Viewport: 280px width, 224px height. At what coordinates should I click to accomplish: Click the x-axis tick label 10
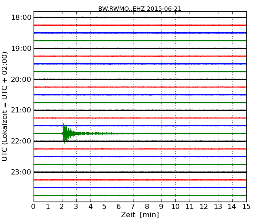[x=175, y=206]
